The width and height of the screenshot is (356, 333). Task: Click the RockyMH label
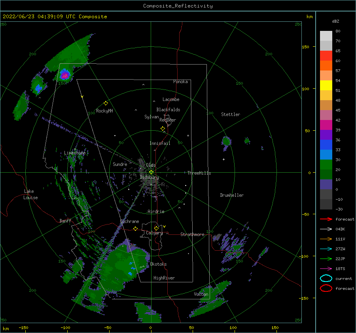coord(104,111)
